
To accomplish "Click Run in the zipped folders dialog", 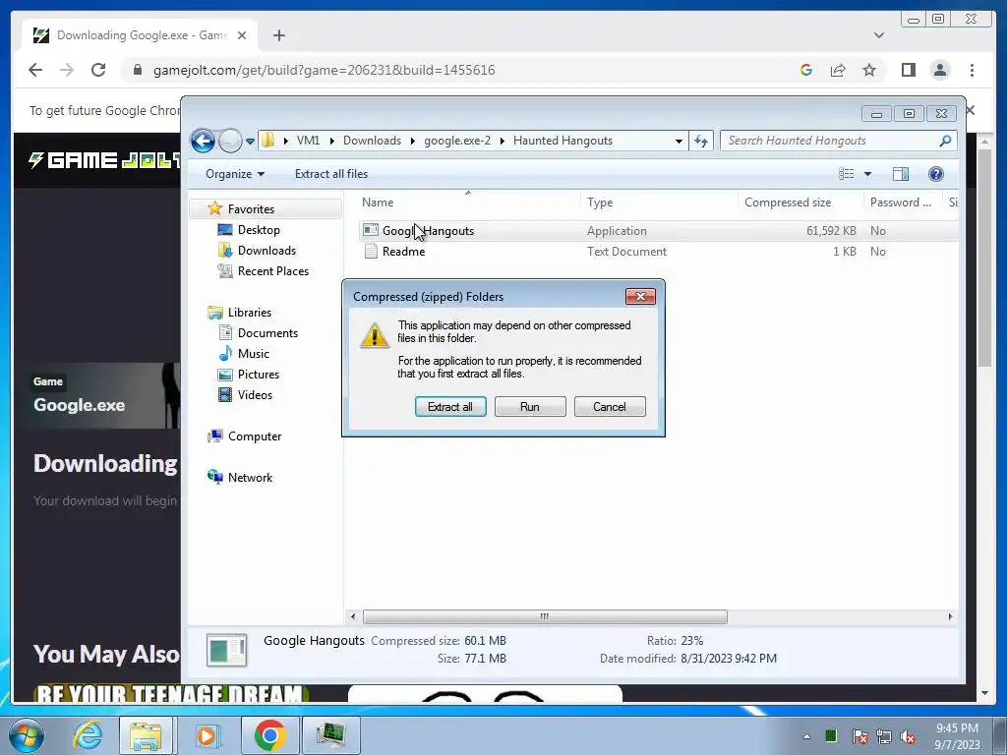I will [x=530, y=407].
